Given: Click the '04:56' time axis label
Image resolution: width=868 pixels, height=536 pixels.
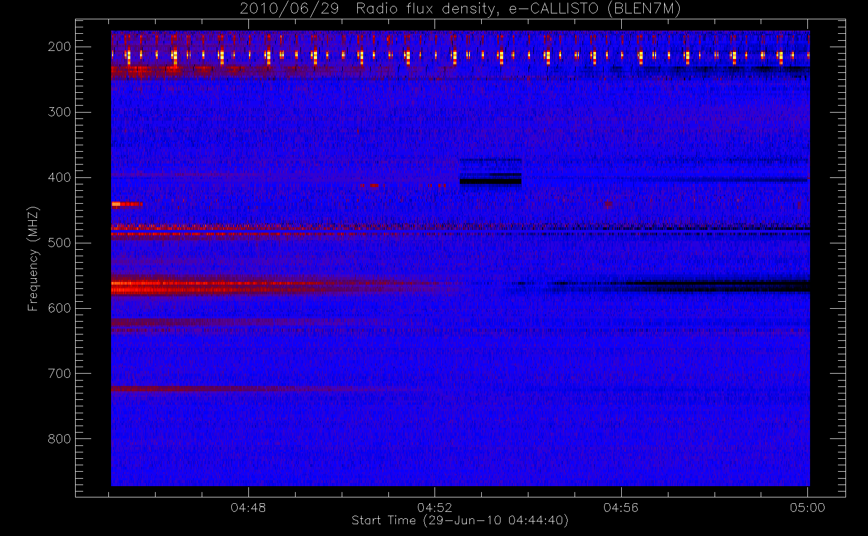Looking at the screenshot, I should click(x=621, y=508).
